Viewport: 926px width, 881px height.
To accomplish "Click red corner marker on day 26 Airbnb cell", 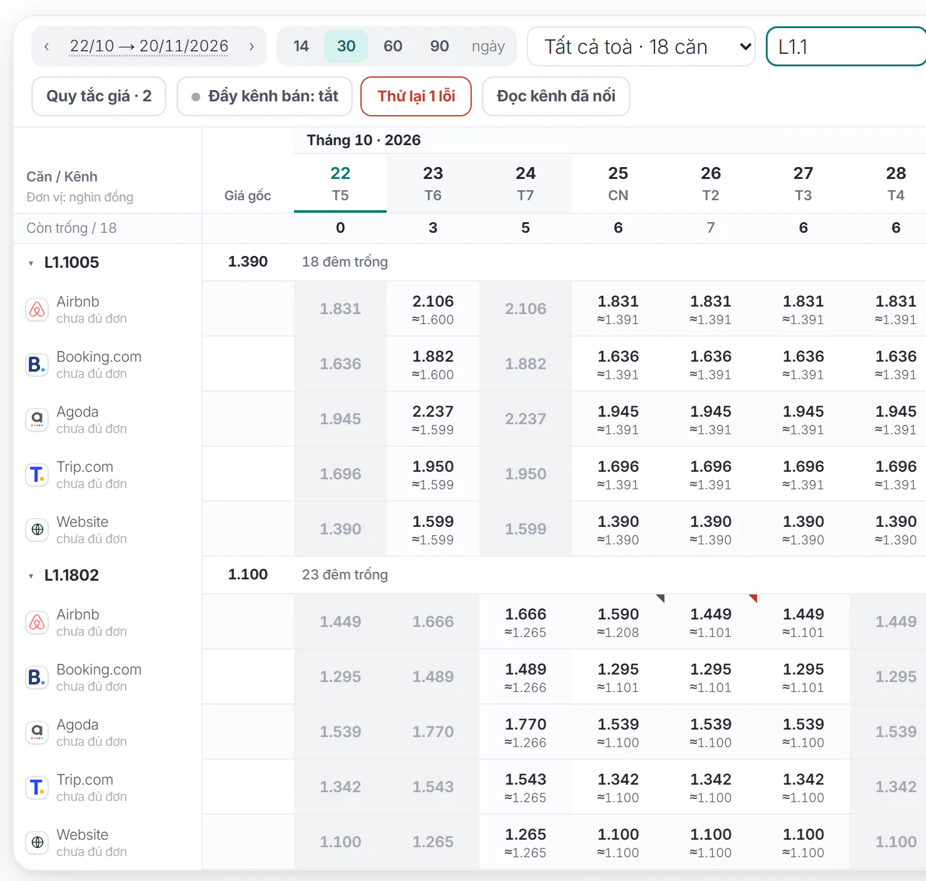I will (x=753, y=598).
